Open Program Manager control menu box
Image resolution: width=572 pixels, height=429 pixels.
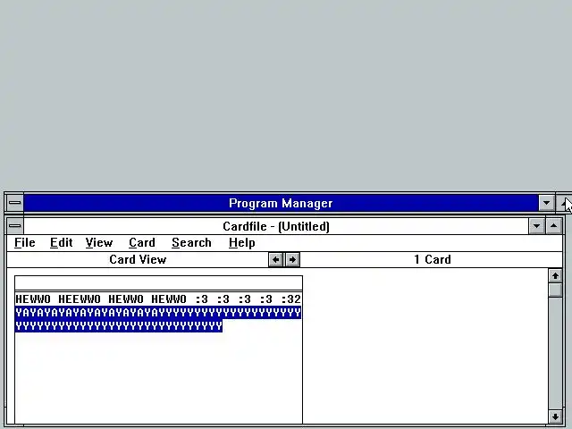click(15, 203)
